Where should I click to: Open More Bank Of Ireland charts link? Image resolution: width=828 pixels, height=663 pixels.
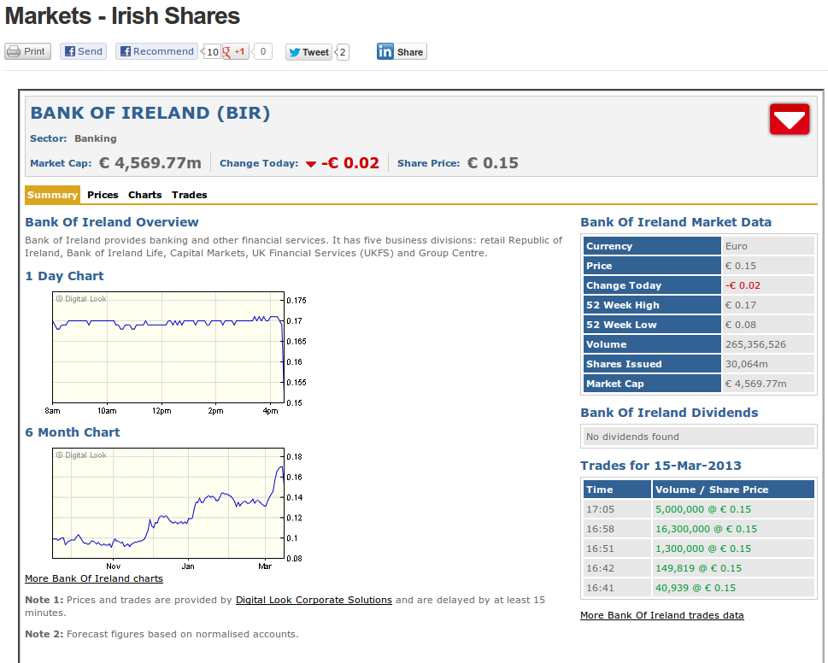click(94, 579)
